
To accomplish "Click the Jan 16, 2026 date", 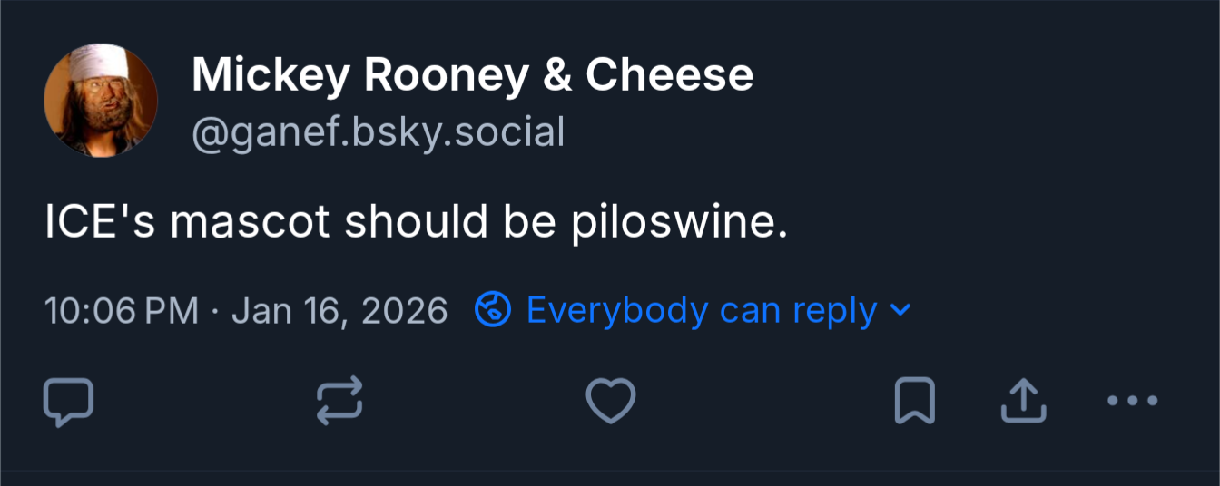I will 340,311.
